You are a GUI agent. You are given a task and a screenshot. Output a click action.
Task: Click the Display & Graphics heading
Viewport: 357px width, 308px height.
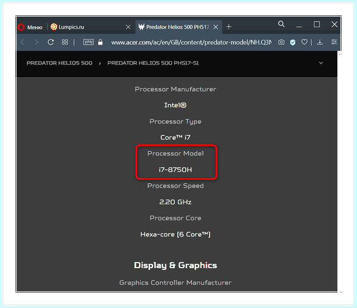coord(176,265)
